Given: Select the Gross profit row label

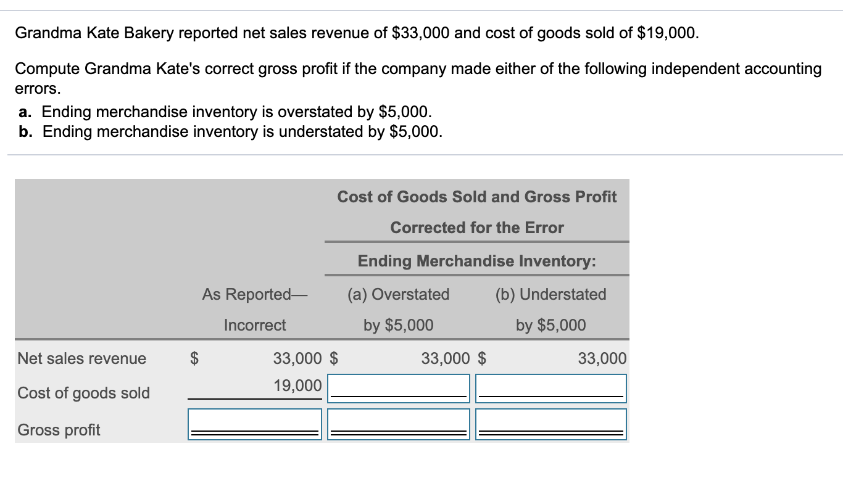Looking at the screenshot, I should coord(59,430).
